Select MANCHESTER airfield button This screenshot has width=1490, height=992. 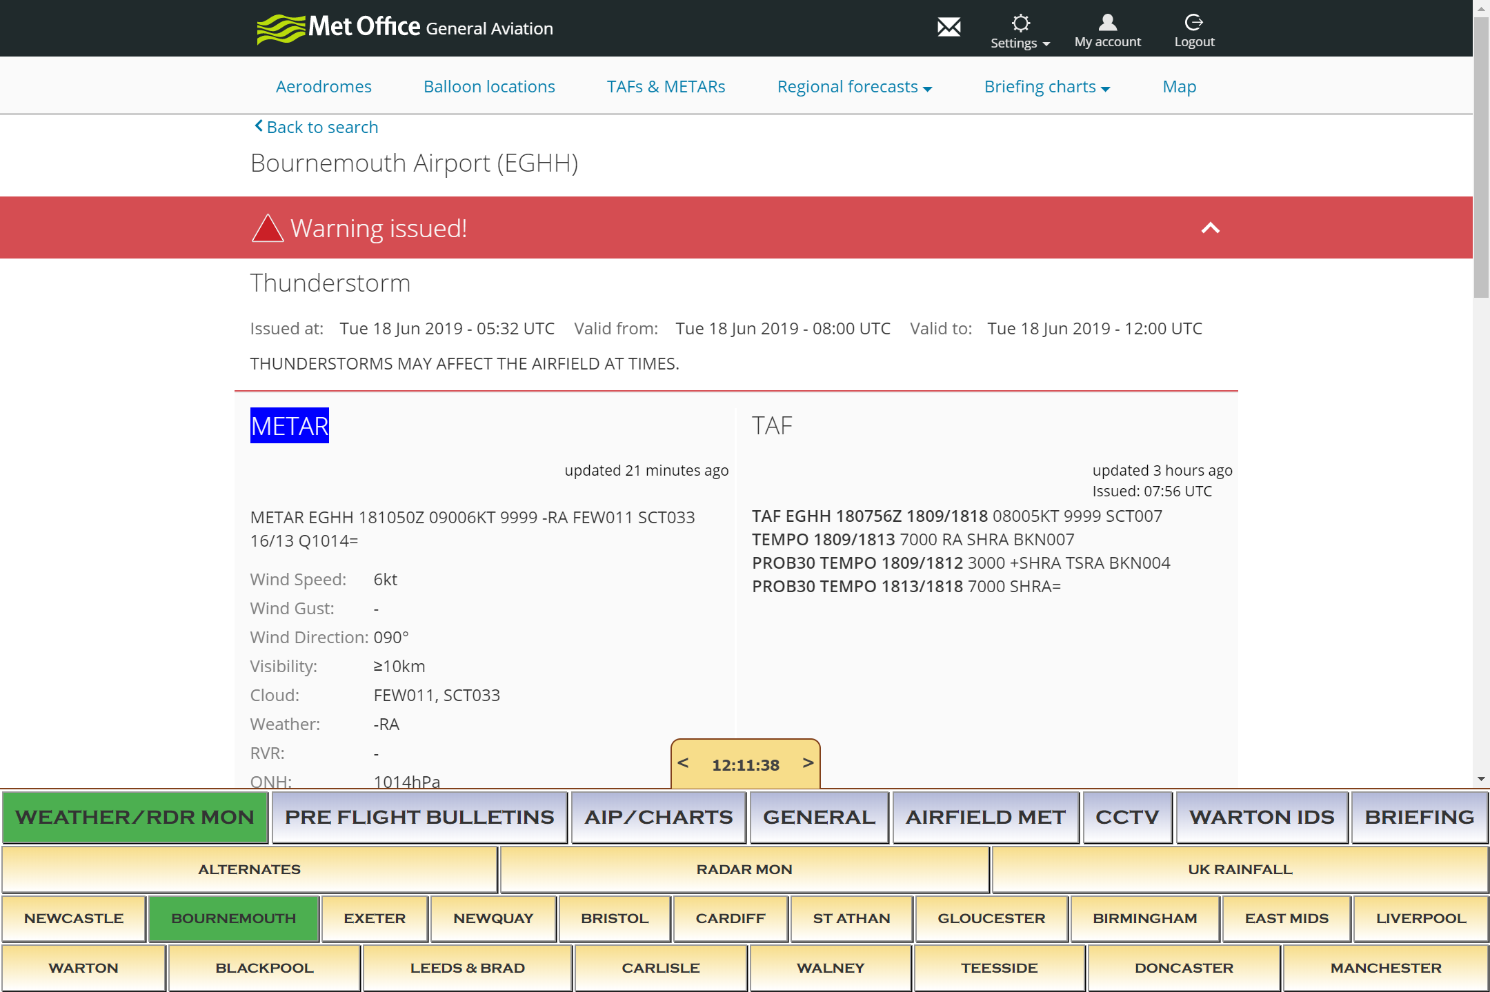pyautogui.click(x=1386, y=969)
